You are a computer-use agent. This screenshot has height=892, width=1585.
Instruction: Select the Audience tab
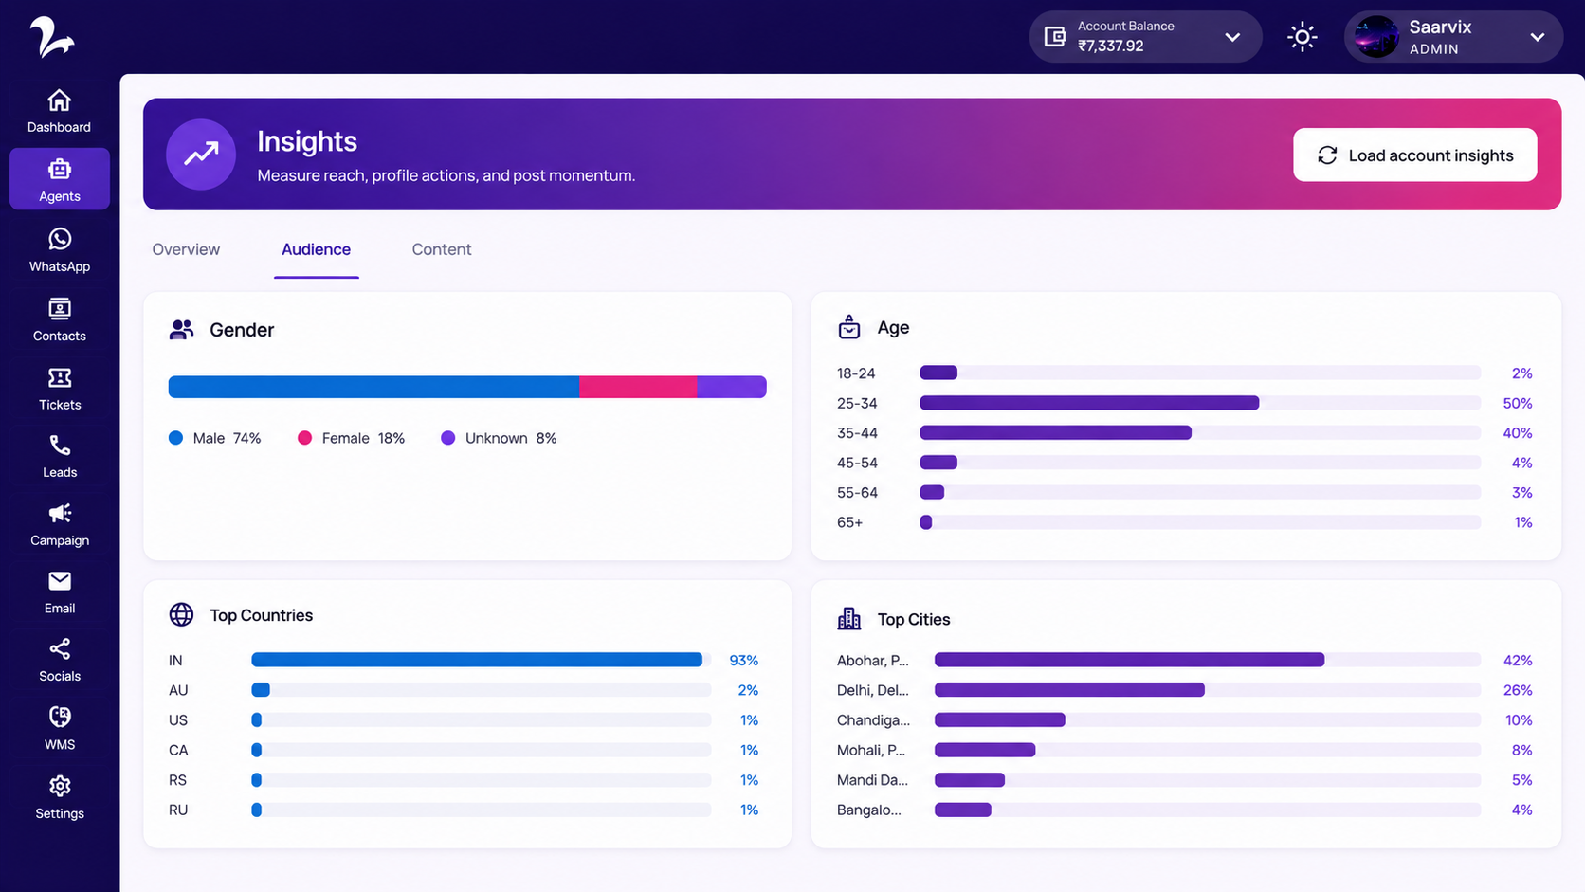[x=316, y=249]
